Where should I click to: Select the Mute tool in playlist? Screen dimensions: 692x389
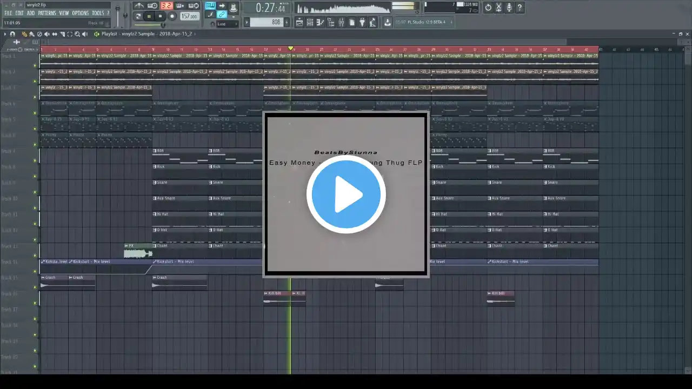47,34
